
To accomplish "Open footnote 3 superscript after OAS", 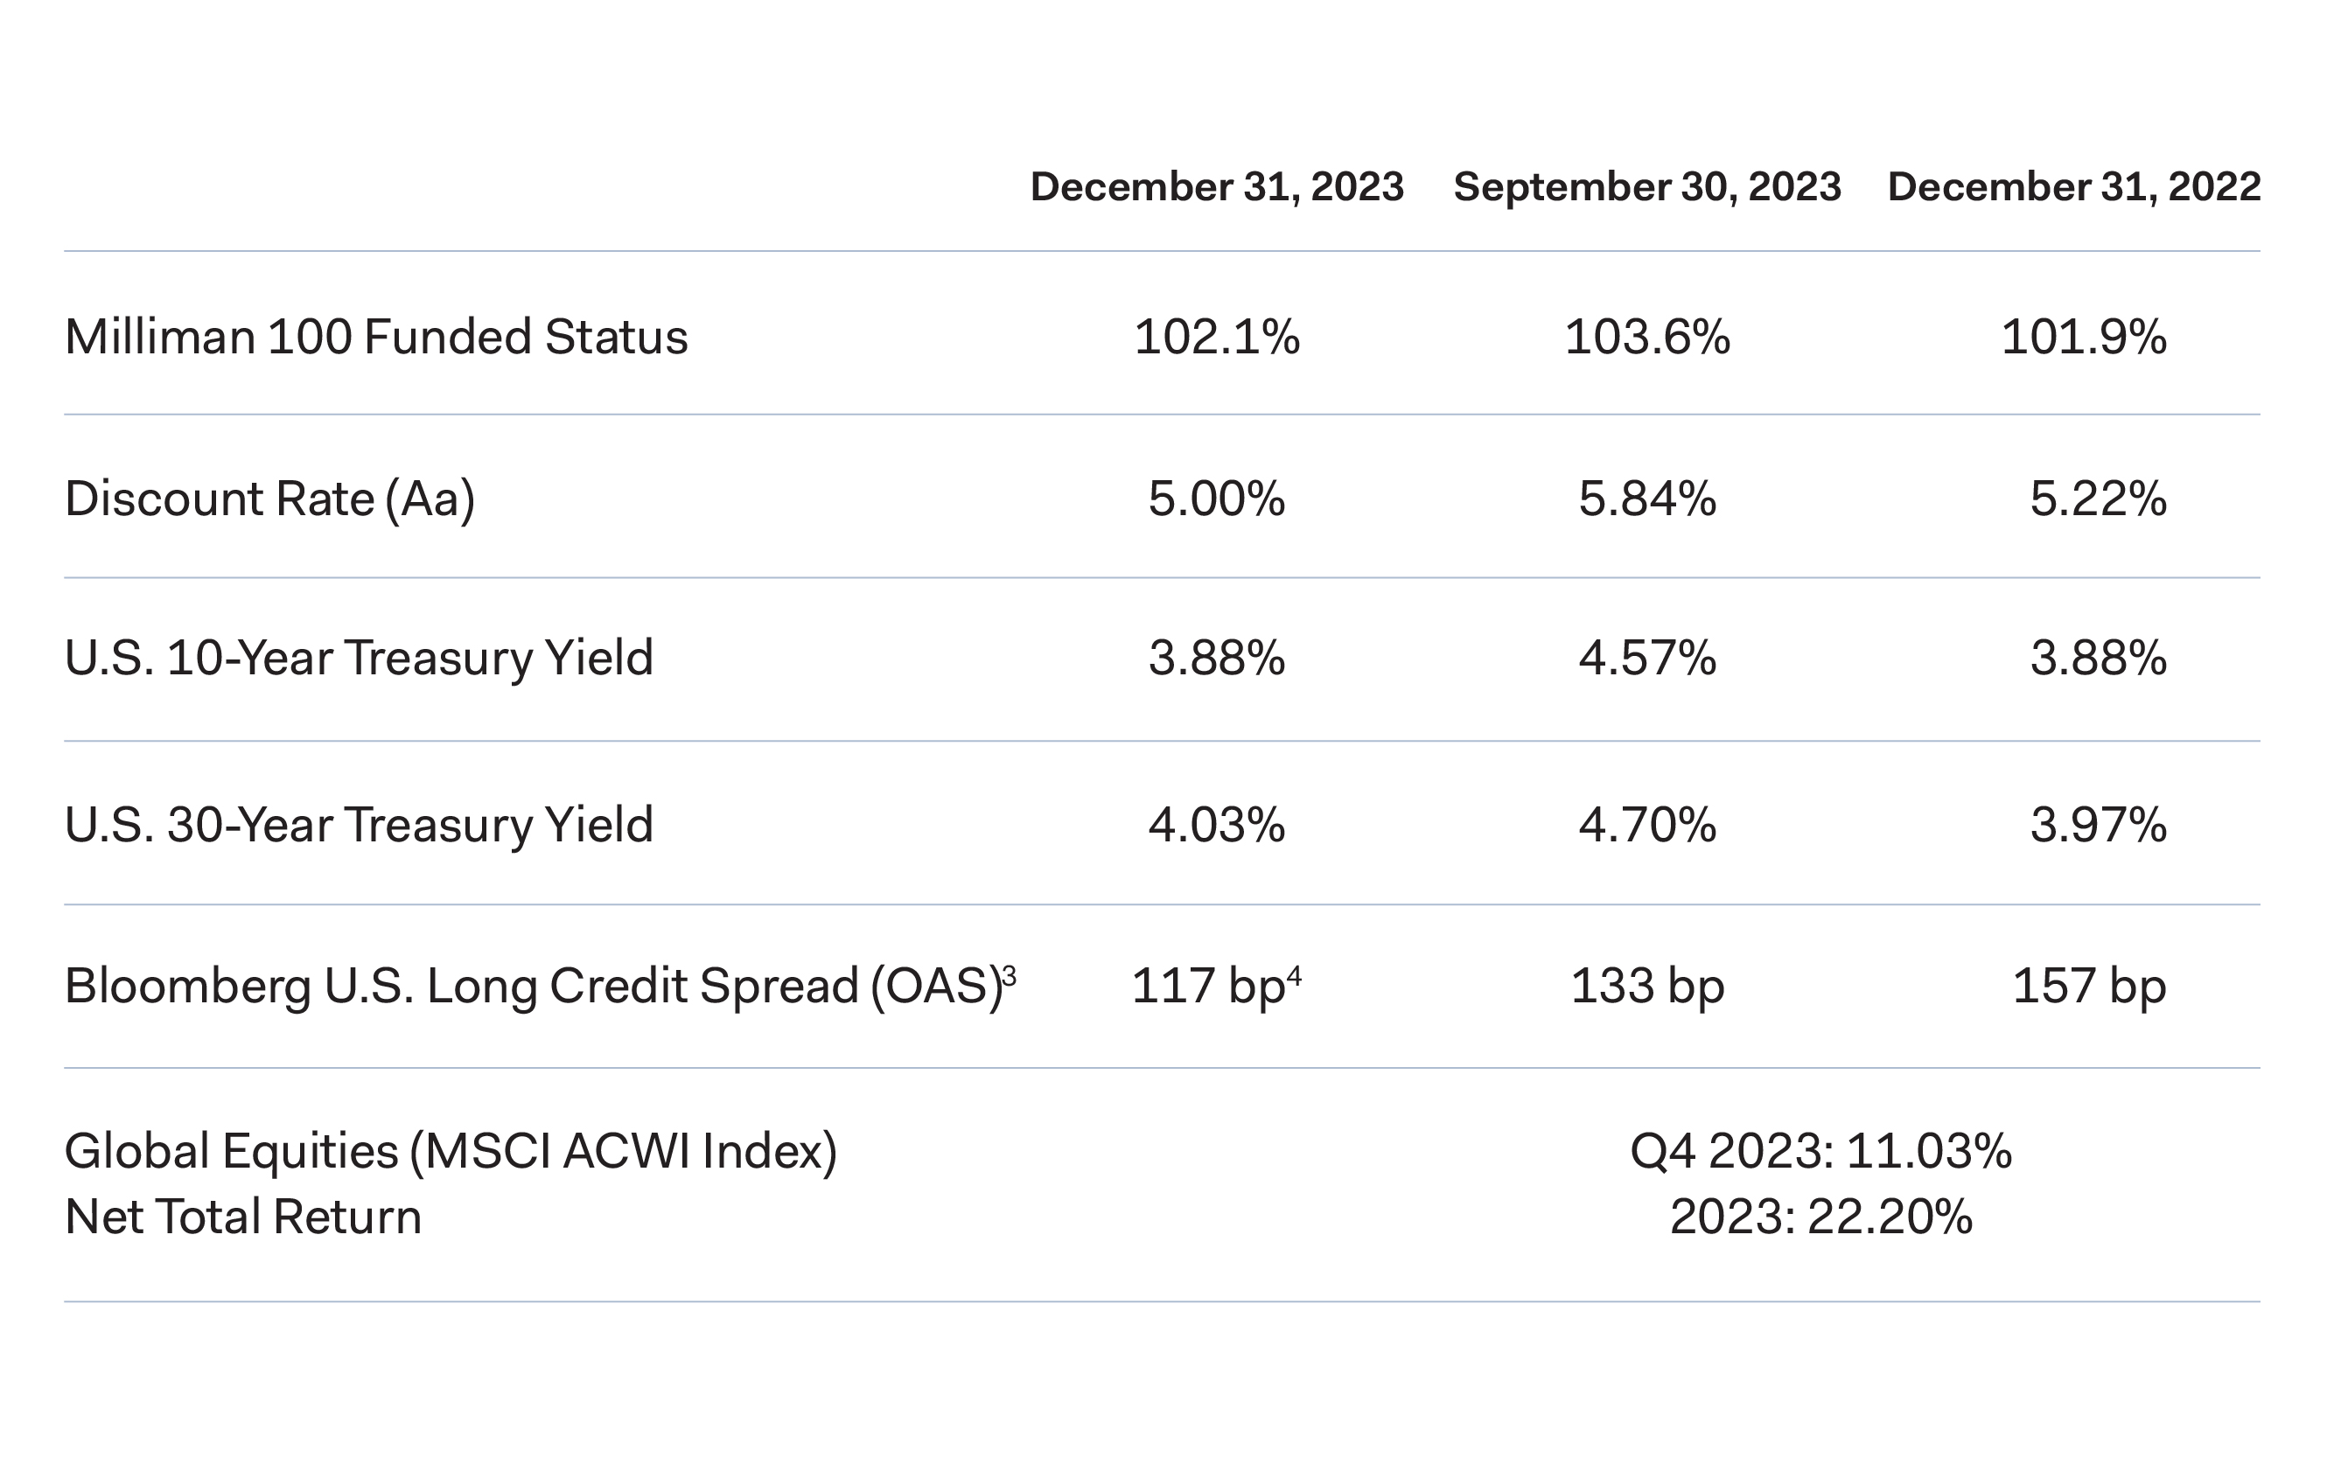I will pyautogui.click(x=1009, y=977).
